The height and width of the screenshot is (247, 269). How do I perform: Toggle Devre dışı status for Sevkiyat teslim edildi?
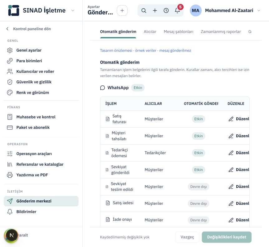(x=199, y=187)
